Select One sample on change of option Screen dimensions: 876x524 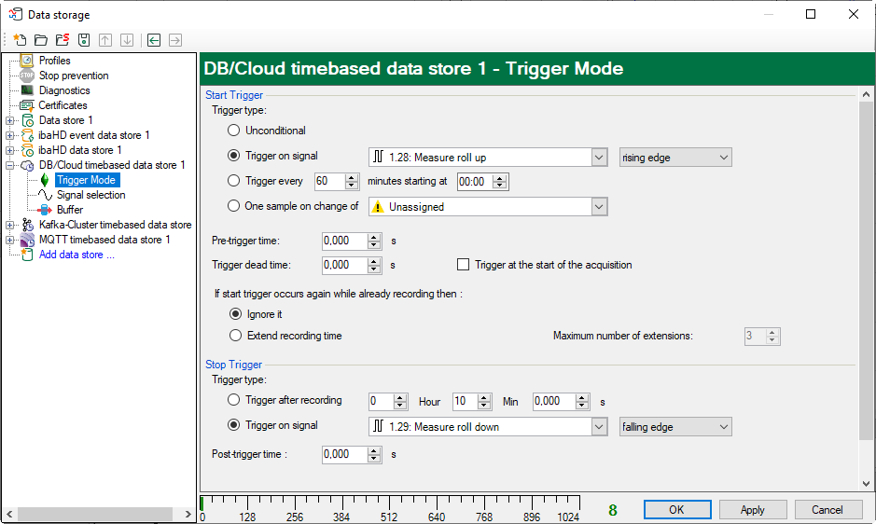click(233, 206)
